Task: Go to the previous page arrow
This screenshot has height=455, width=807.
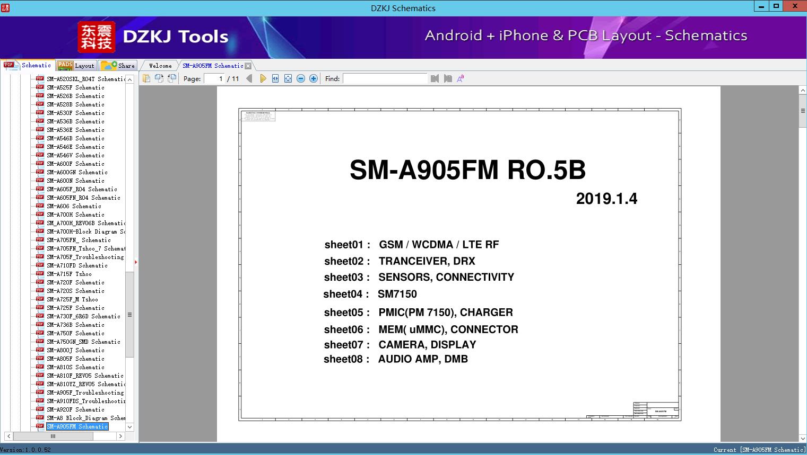Action: pos(249,78)
